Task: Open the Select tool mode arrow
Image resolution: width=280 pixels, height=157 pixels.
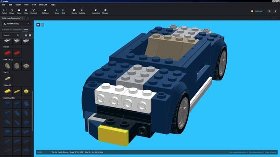Action: [x=6, y=10]
